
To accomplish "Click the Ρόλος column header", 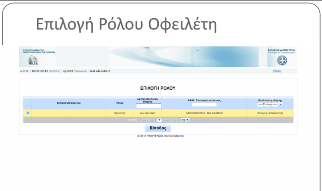I will click(x=119, y=103).
